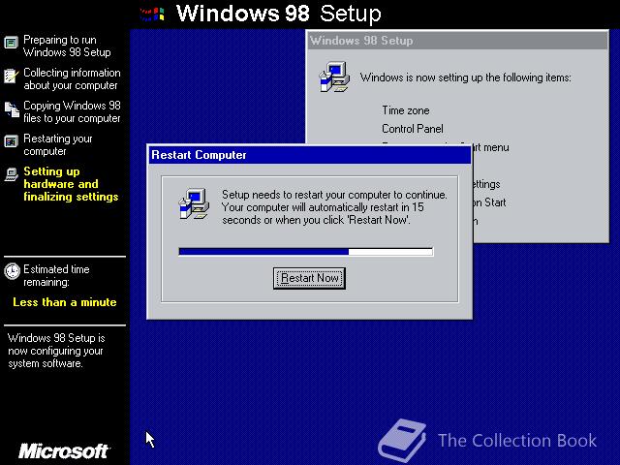
Task: Click the restart countdown progress bar
Action: coord(306,252)
